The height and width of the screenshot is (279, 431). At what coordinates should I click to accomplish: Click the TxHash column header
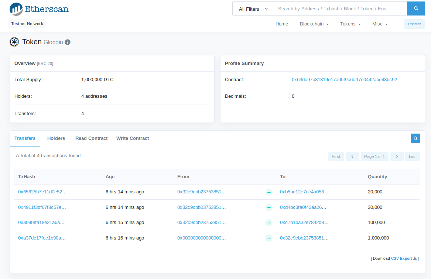[x=26, y=177]
